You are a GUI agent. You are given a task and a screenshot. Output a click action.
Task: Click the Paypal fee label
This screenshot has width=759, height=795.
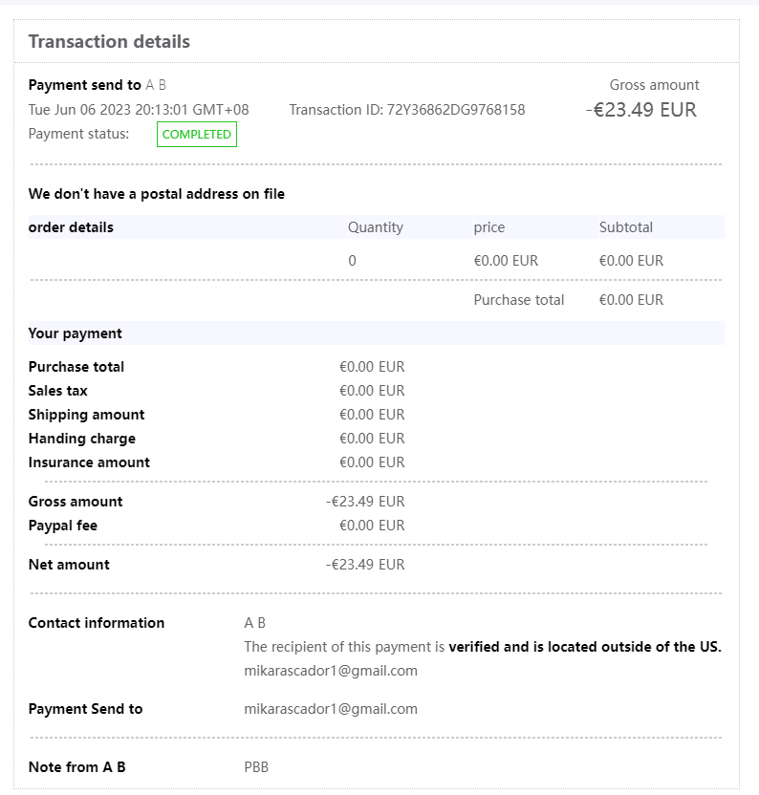pyautogui.click(x=63, y=526)
